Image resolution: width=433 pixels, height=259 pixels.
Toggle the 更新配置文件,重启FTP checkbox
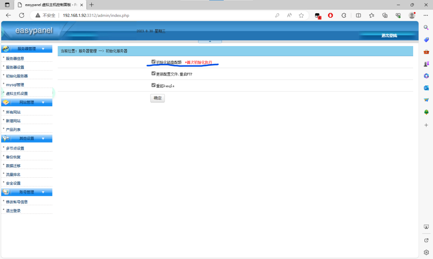153,73
